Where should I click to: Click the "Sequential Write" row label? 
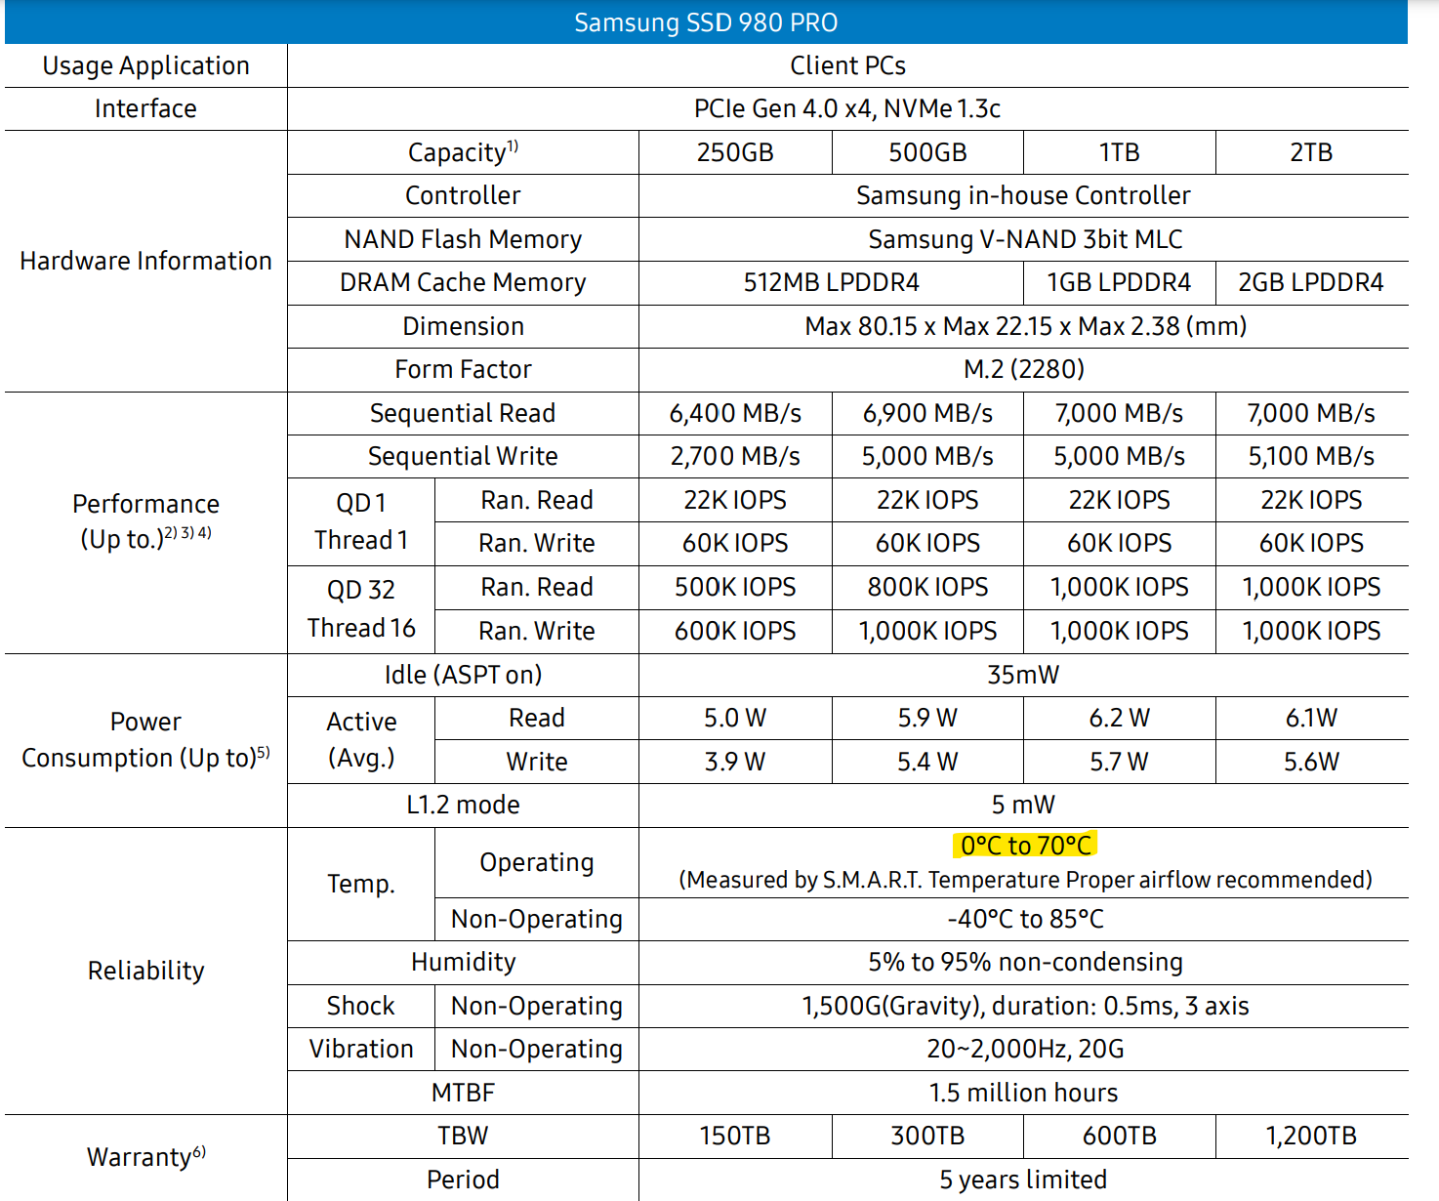(463, 456)
